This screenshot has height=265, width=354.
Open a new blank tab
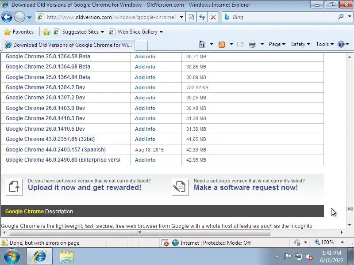(141, 45)
